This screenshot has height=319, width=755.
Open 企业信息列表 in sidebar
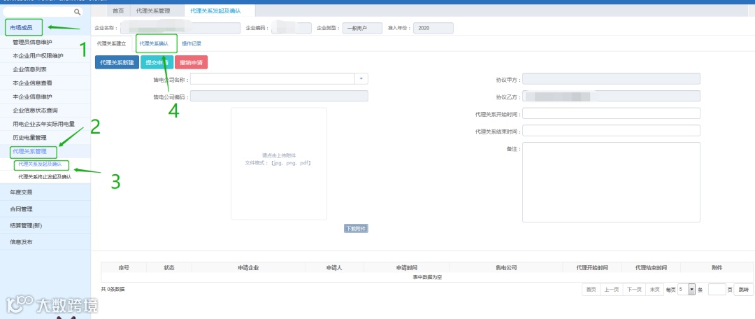(x=29, y=69)
